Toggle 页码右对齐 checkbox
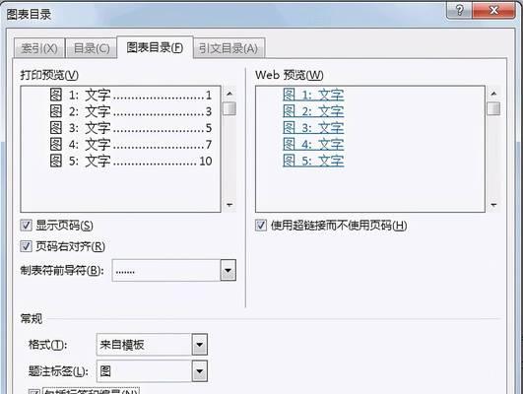Image resolution: width=523 pixels, height=394 pixels. point(26,246)
